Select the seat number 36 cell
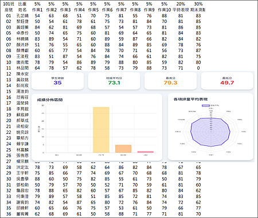Viewport: 258px width, 218px height. pos(9,214)
